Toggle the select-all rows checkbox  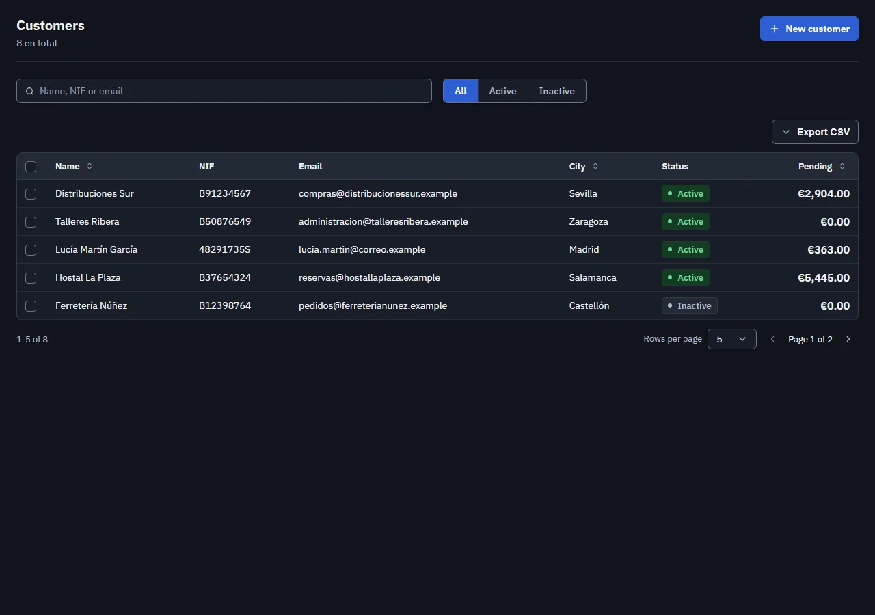(31, 167)
